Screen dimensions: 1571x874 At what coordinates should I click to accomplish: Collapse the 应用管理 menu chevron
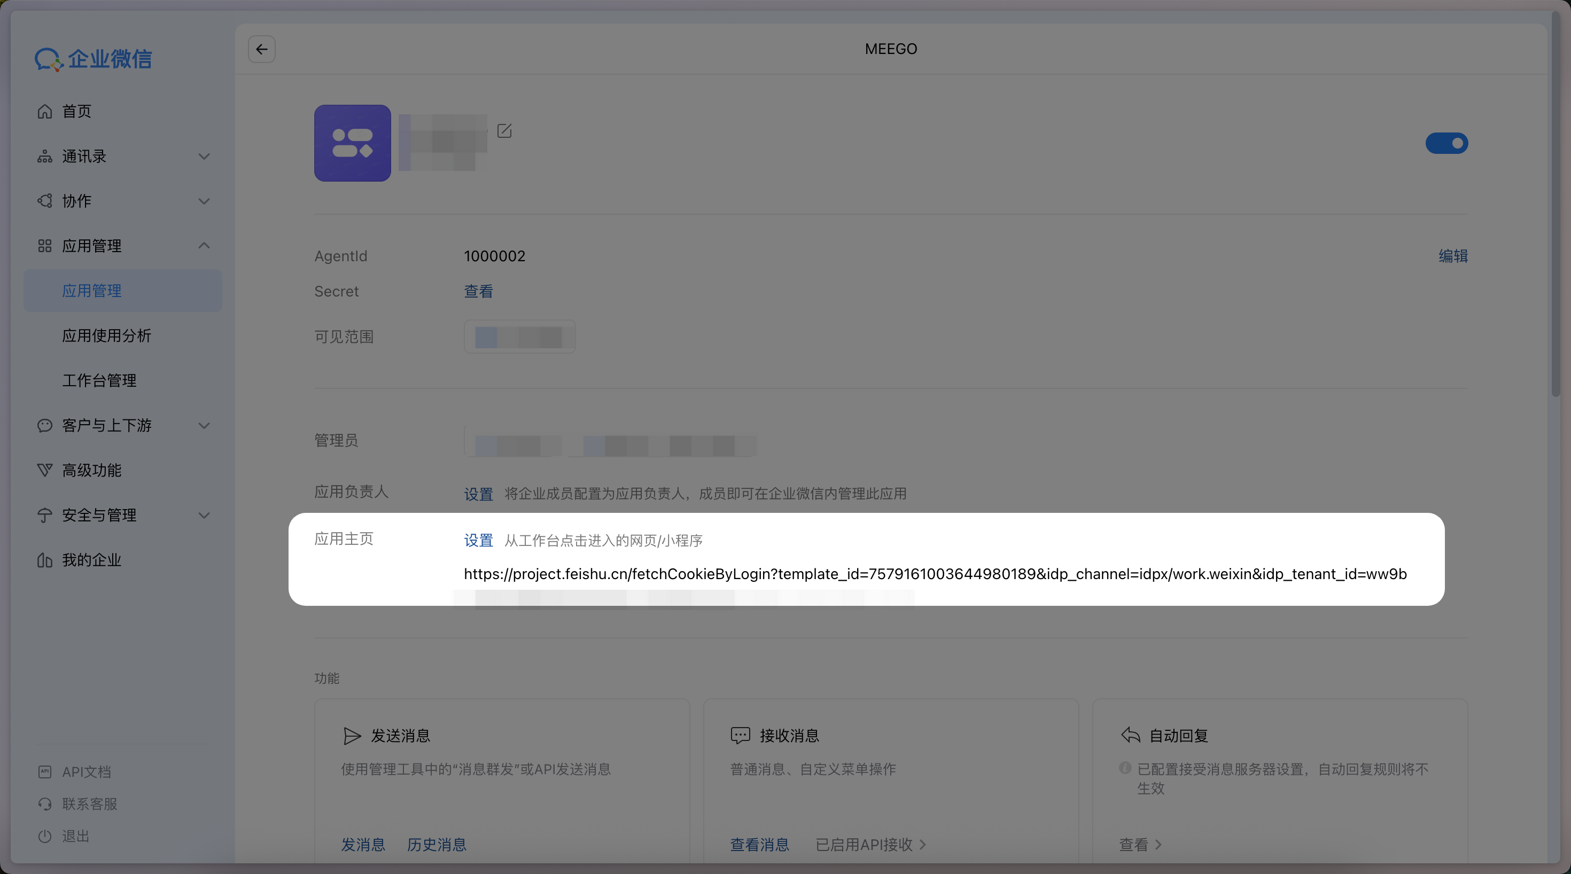[204, 245]
